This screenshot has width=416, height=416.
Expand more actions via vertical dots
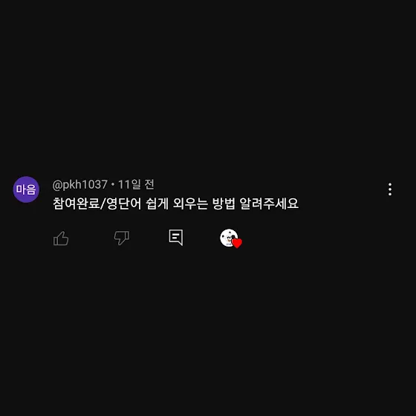tap(390, 189)
